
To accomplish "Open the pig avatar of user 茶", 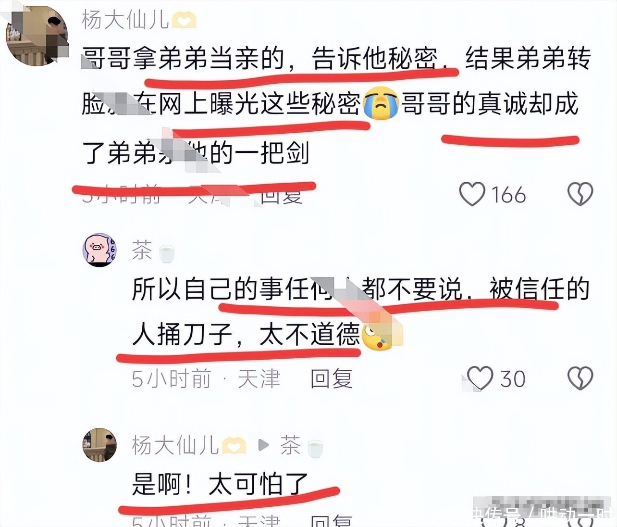I will (100, 250).
